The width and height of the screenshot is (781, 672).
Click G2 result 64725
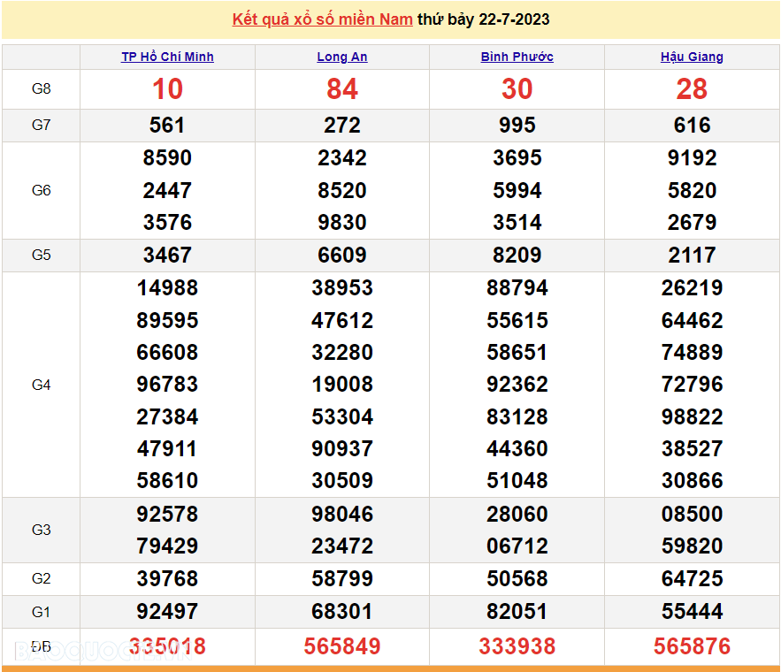(692, 578)
